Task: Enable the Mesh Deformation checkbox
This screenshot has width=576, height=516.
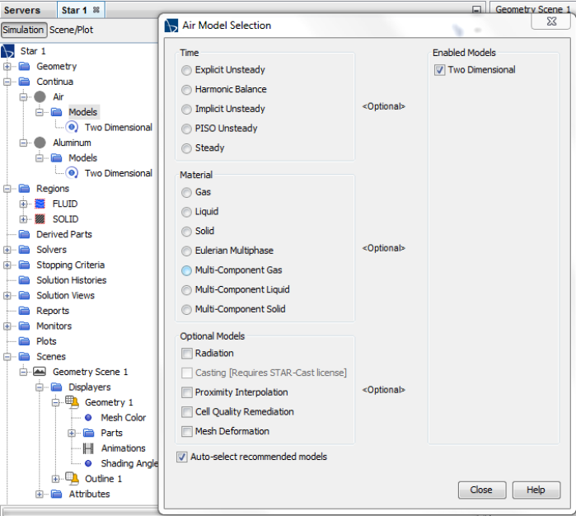Action: tap(187, 431)
